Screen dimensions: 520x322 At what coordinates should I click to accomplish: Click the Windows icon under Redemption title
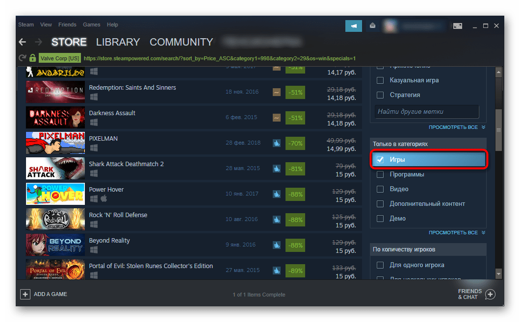pos(94,97)
